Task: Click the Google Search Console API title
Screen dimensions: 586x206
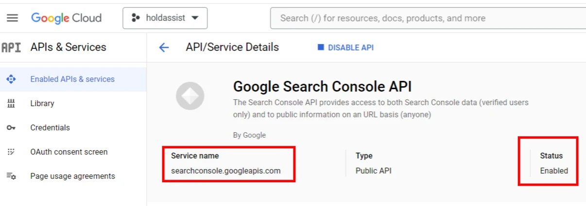Action: click(322, 87)
